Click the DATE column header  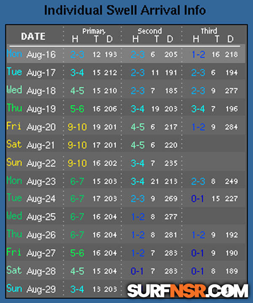[x=33, y=37]
